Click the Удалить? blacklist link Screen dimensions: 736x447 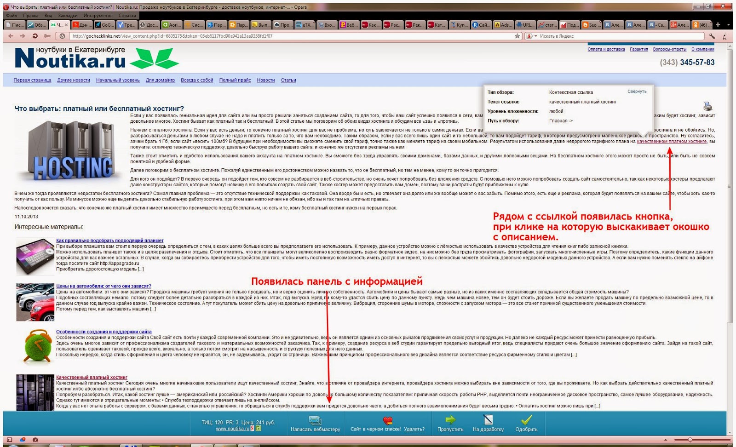pyautogui.click(x=414, y=429)
